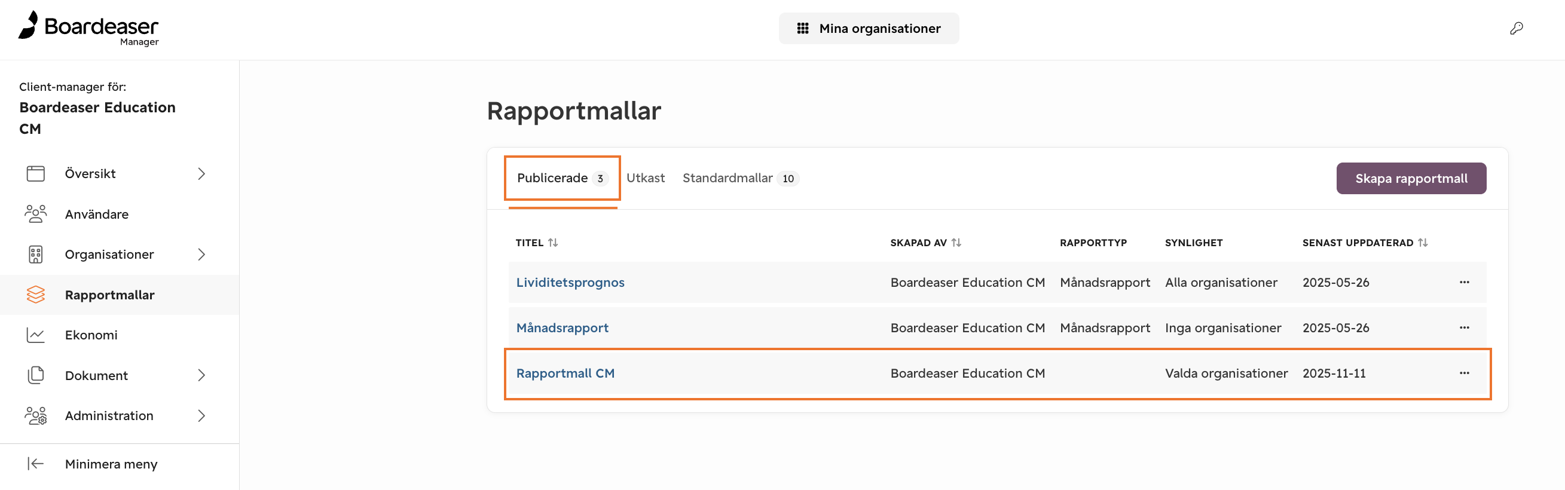The height and width of the screenshot is (490, 1565).
Task: Switch to the Standardmallar tab
Action: [x=740, y=178]
